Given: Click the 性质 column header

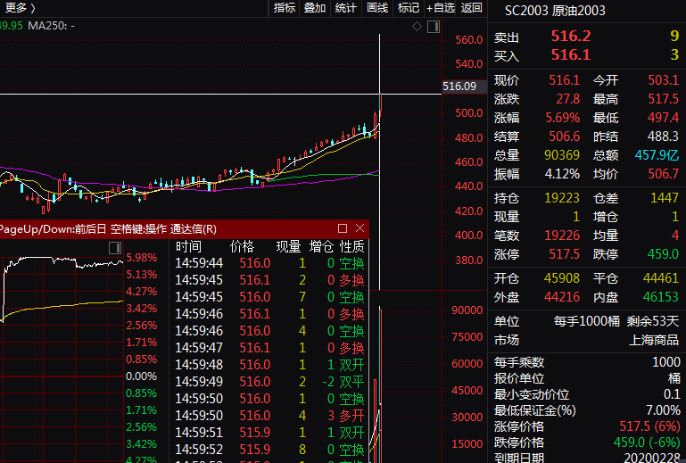Looking at the screenshot, I should pos(351,247).
